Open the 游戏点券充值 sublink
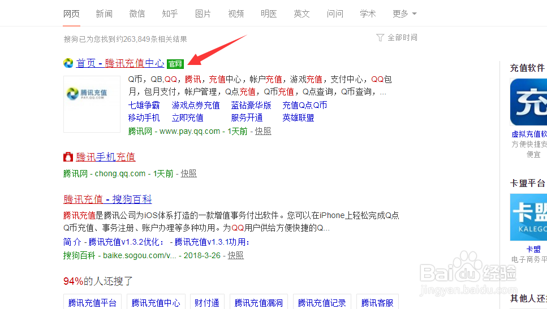 (x=196, y=105)
